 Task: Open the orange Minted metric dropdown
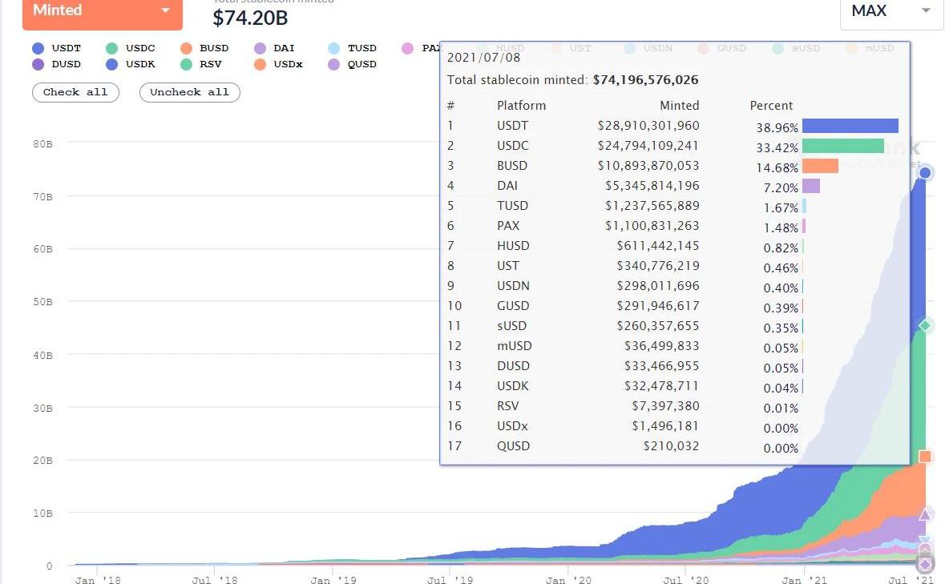pos(103,13)
